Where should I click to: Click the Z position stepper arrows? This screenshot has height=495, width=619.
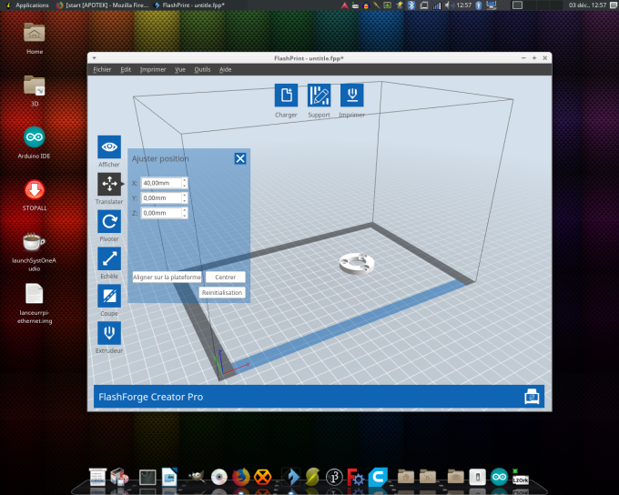tap(185, 213)
